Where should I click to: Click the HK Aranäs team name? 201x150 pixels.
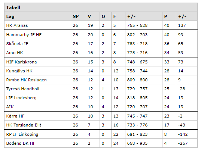(17, 25)
